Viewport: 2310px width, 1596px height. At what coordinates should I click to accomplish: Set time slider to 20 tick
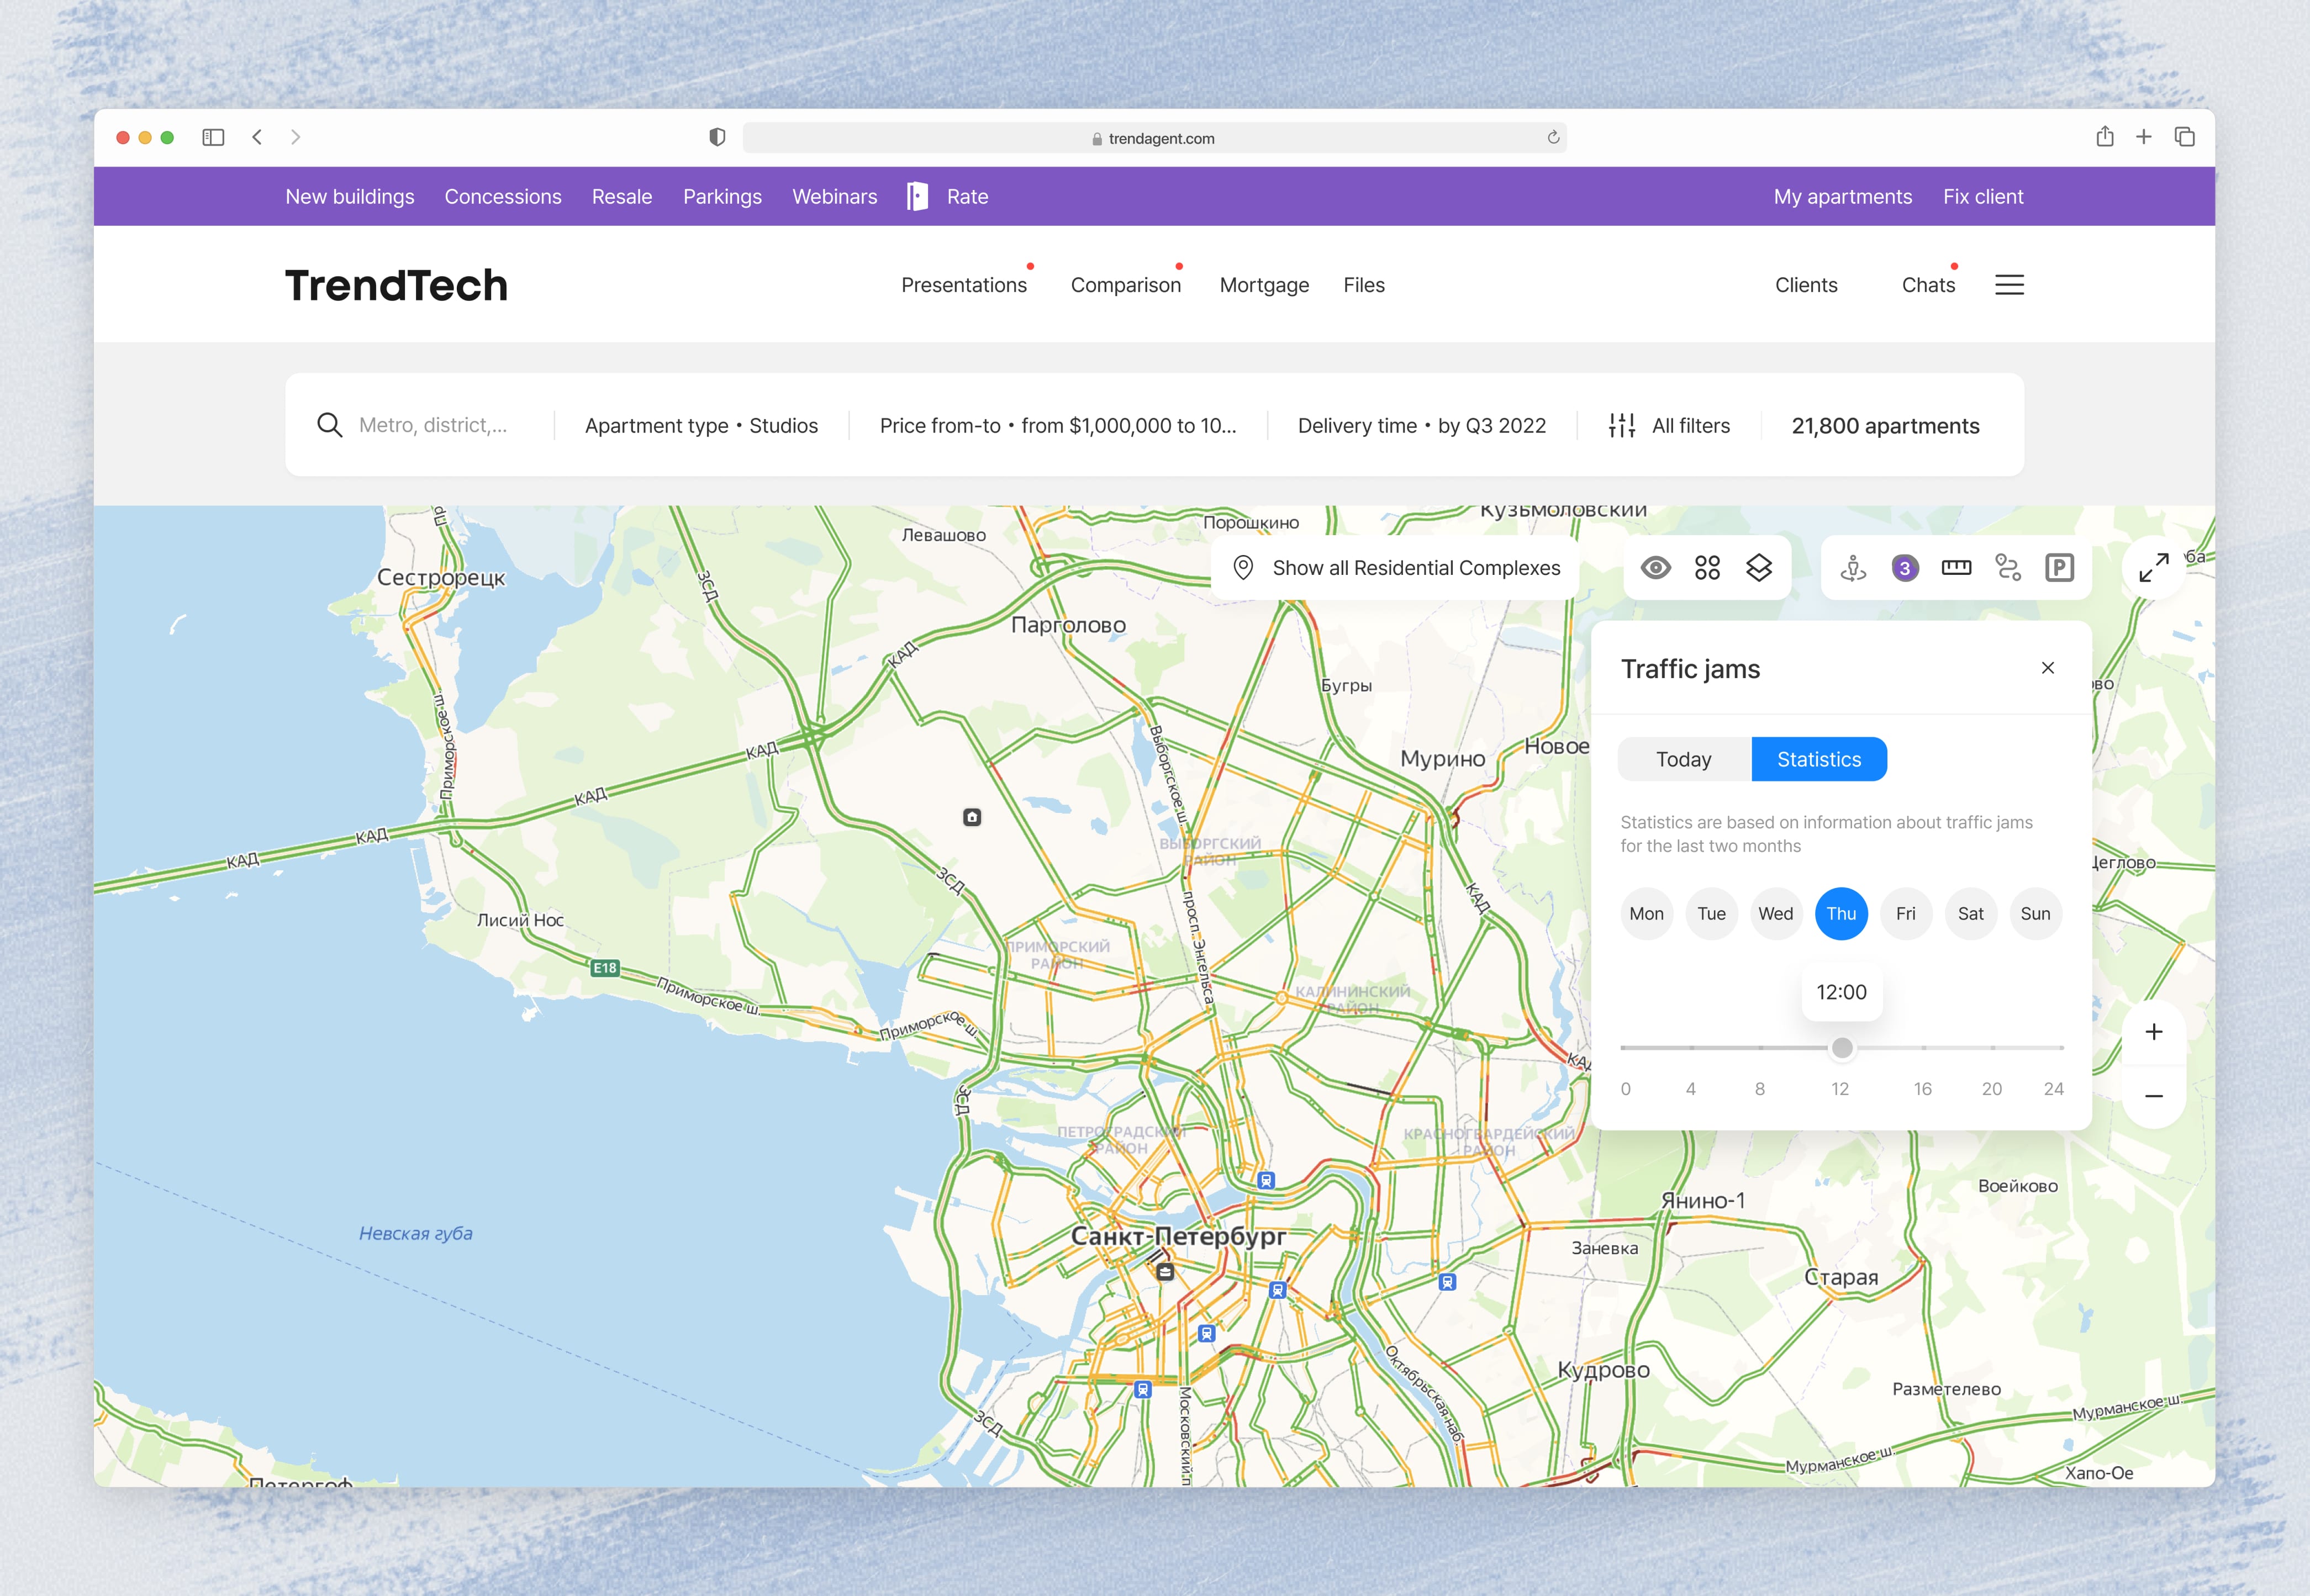tap(1992, 1048)
